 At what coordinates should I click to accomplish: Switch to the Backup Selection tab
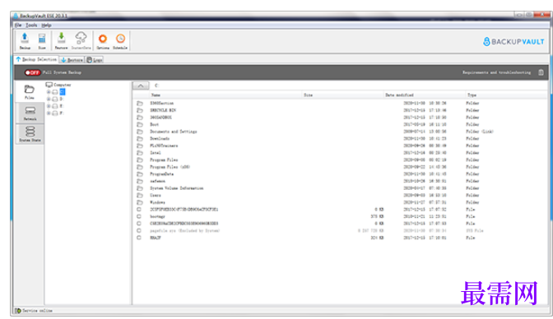tap(36, 59)
